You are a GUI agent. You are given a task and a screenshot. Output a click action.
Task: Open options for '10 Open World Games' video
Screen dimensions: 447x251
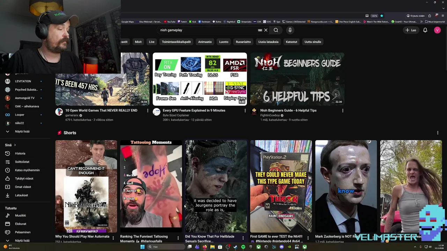click(x=148, y=111)
